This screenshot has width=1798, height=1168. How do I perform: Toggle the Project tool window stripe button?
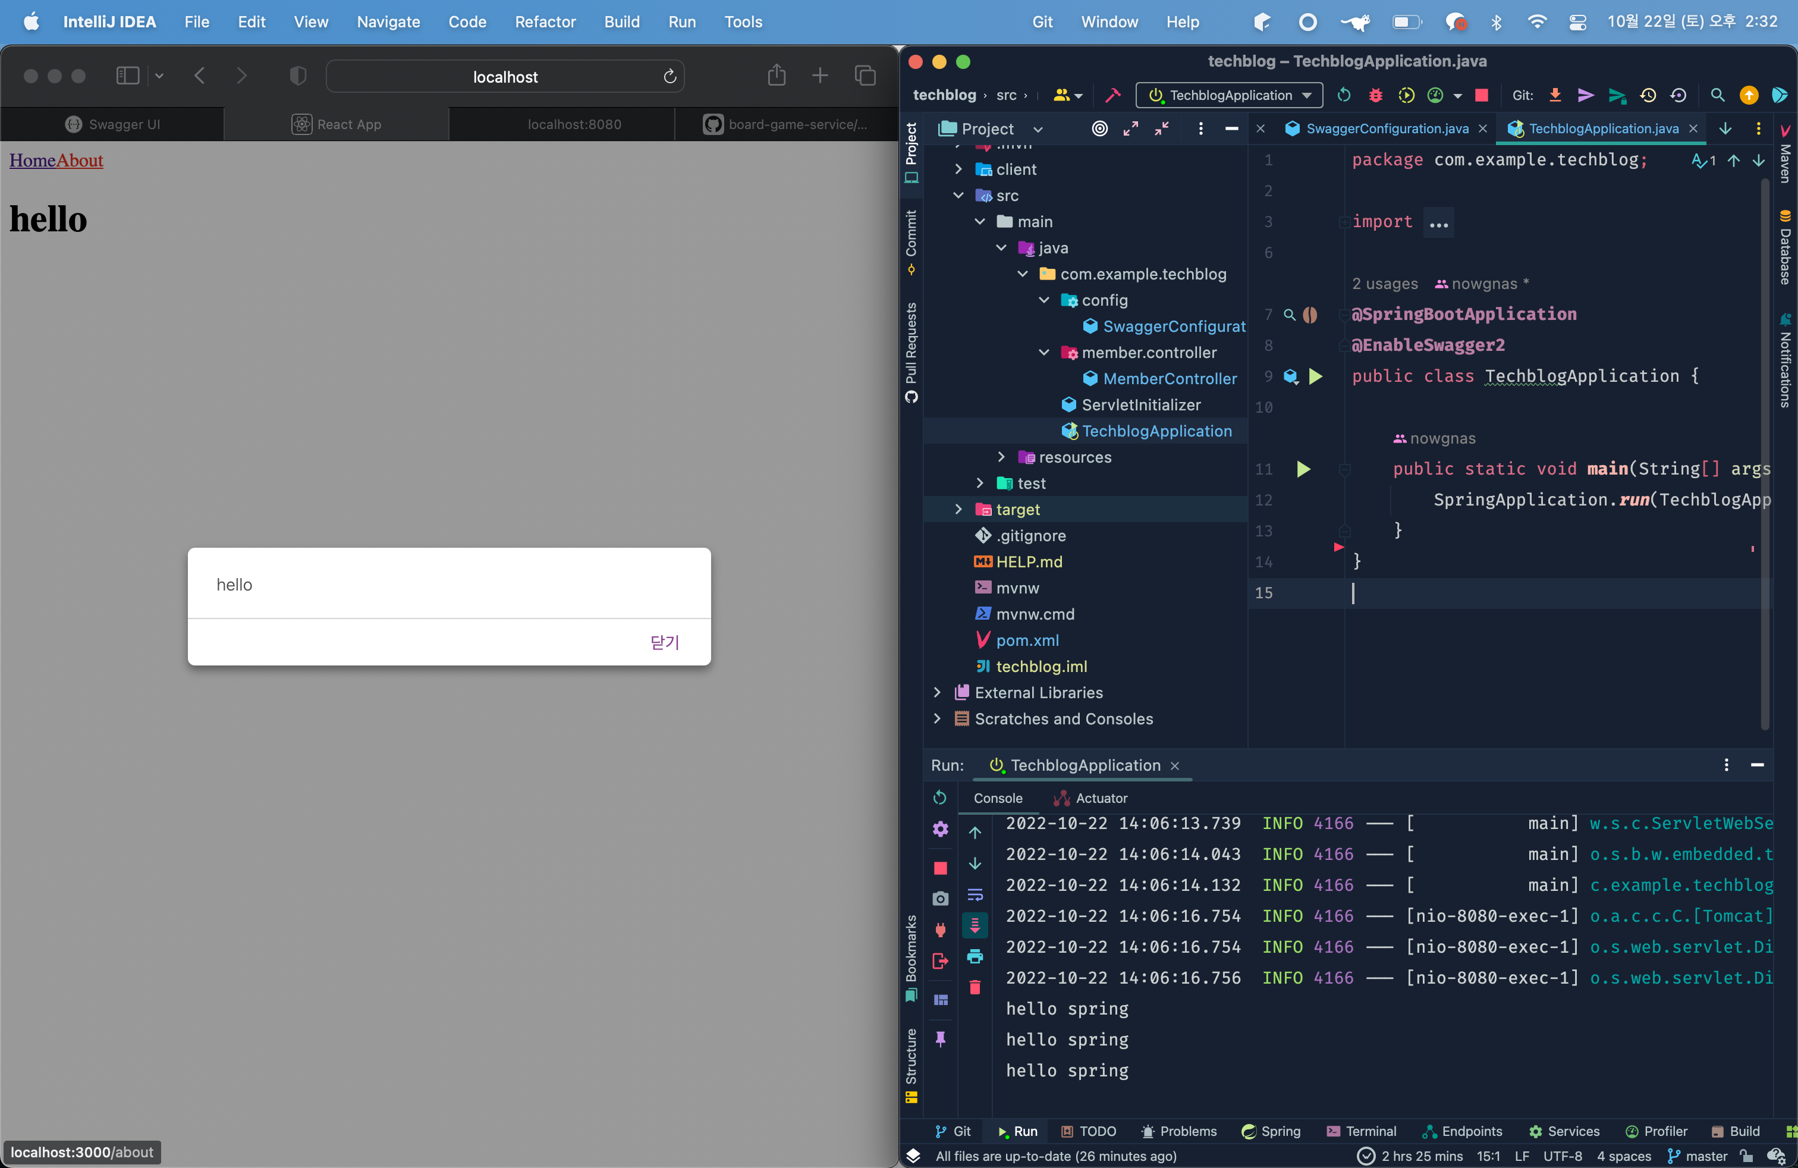tap(911, 151)
